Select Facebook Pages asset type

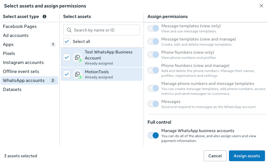pos(29,26)
